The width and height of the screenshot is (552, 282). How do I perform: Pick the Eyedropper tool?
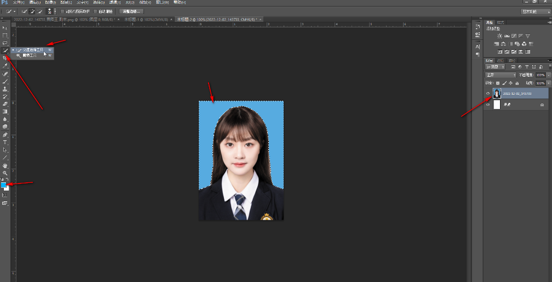(x=5, y=66)
